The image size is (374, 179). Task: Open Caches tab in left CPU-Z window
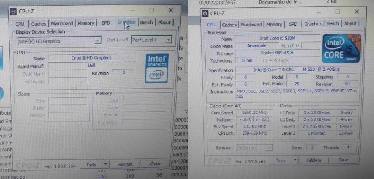tap(39, 23)
